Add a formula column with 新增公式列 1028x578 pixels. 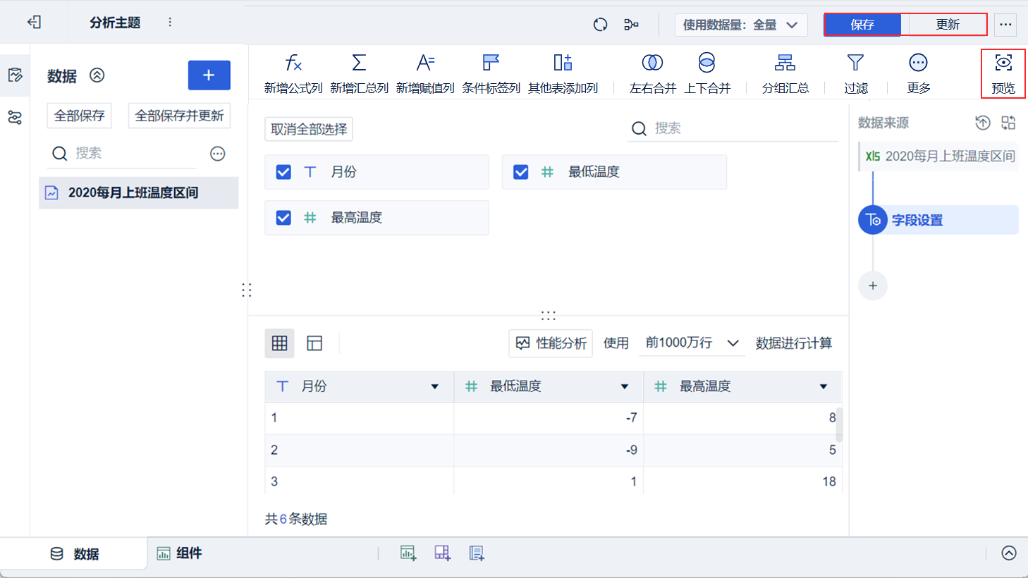[x=293, y=73]
